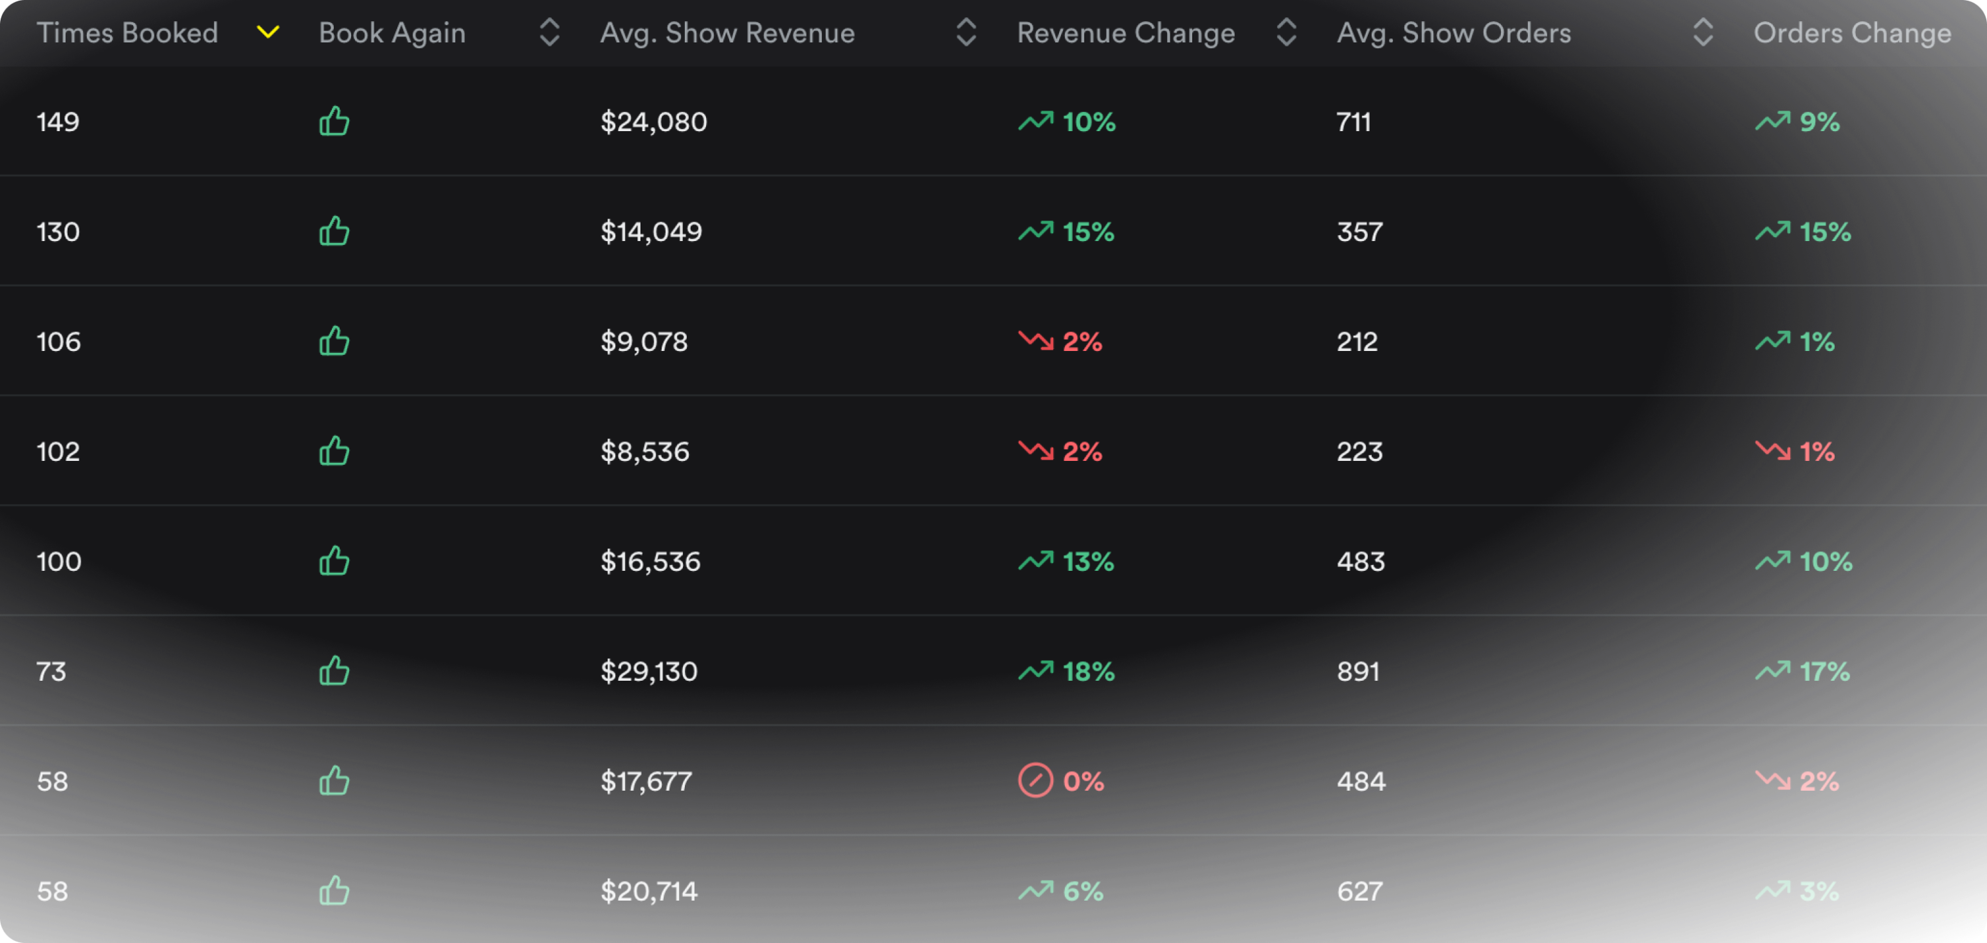Click Revenue Change sort arrows

click(x=1286, y=32)
